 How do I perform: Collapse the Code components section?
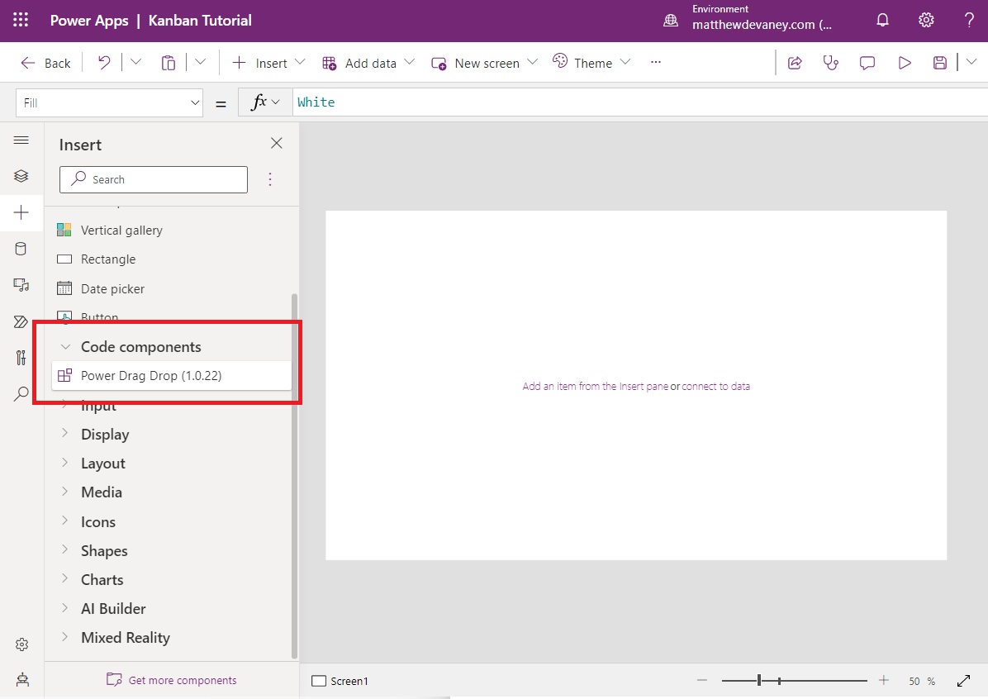pyautogui.click(x=66, y=346)
